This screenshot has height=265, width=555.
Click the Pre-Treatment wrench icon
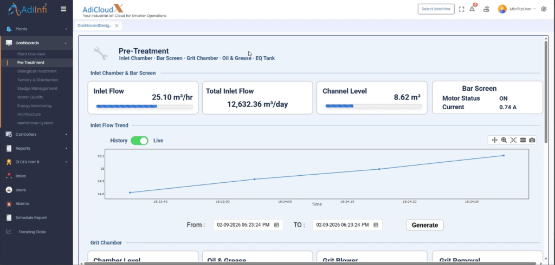pyautogui.click(x=100, y=54)
